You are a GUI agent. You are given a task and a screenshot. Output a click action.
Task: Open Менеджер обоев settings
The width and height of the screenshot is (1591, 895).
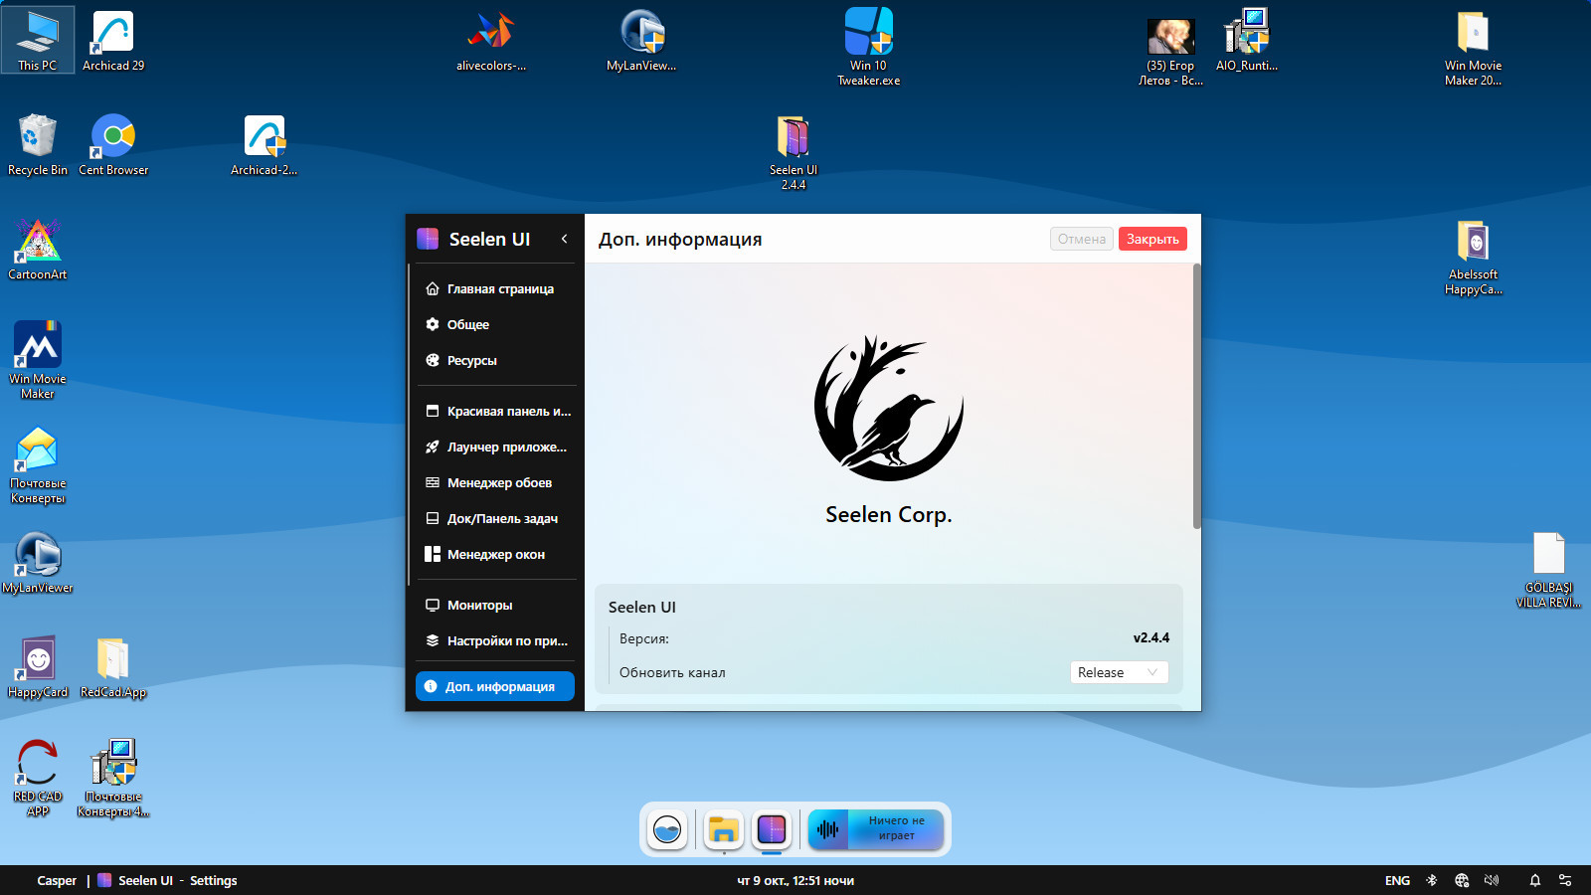coord(495,482)
